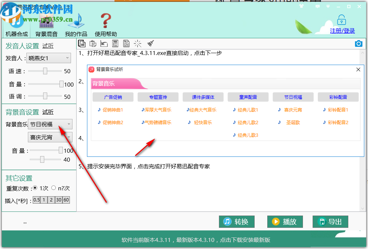The width and height of the screenshot is (368, 249).
Task: Click the 彩铃配音 category header
Action: 338,97
